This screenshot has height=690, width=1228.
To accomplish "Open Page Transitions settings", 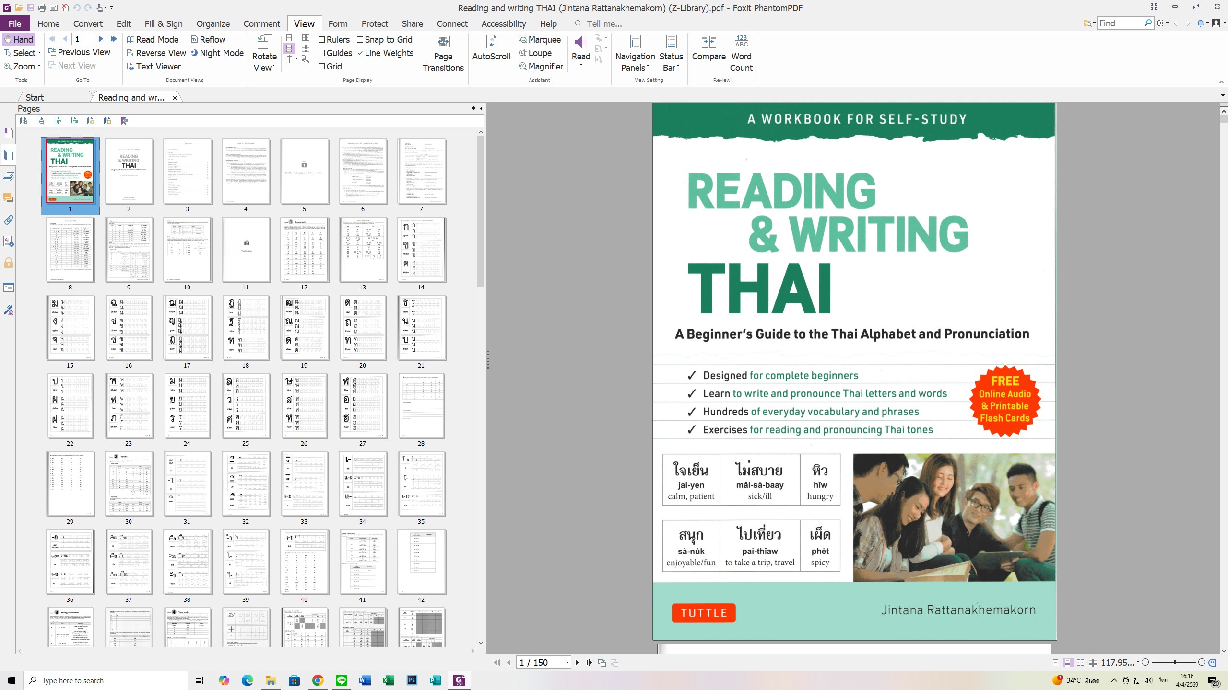I will click(443, 54).
